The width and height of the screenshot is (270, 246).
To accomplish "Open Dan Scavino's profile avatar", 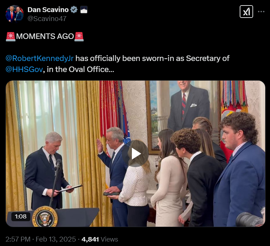I will pos(14,14).
